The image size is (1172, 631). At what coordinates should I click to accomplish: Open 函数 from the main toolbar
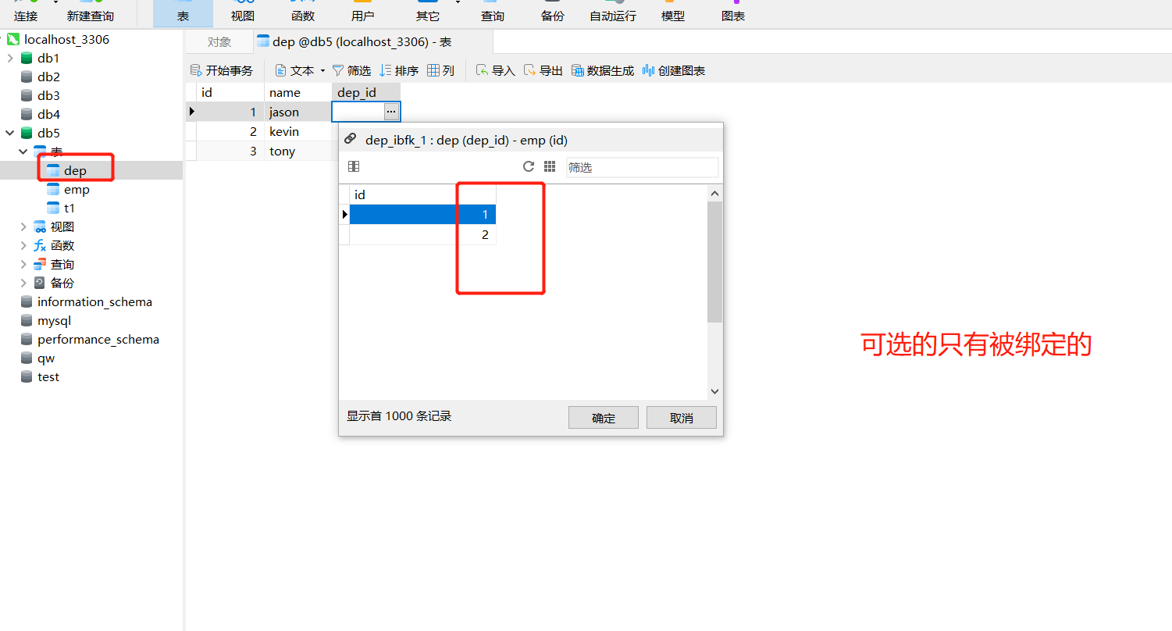pos(303,13)
